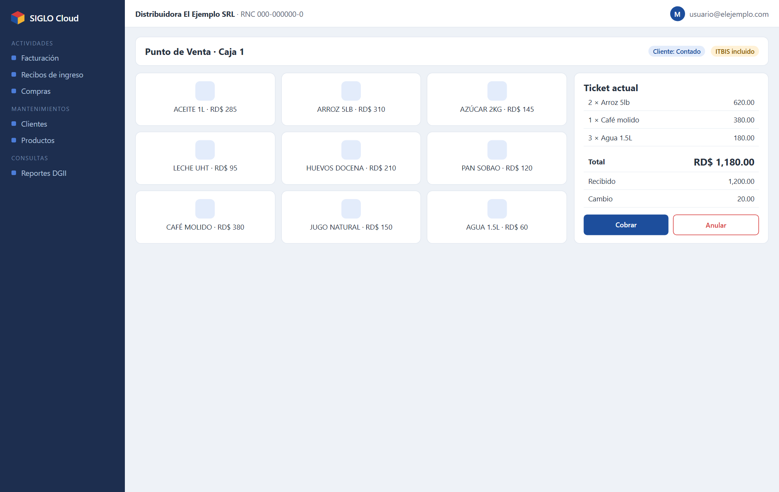Select the 2 × Arroz 5lb ticket line
The width and height of the screenshot is (779, 492).
click(671, 102)
